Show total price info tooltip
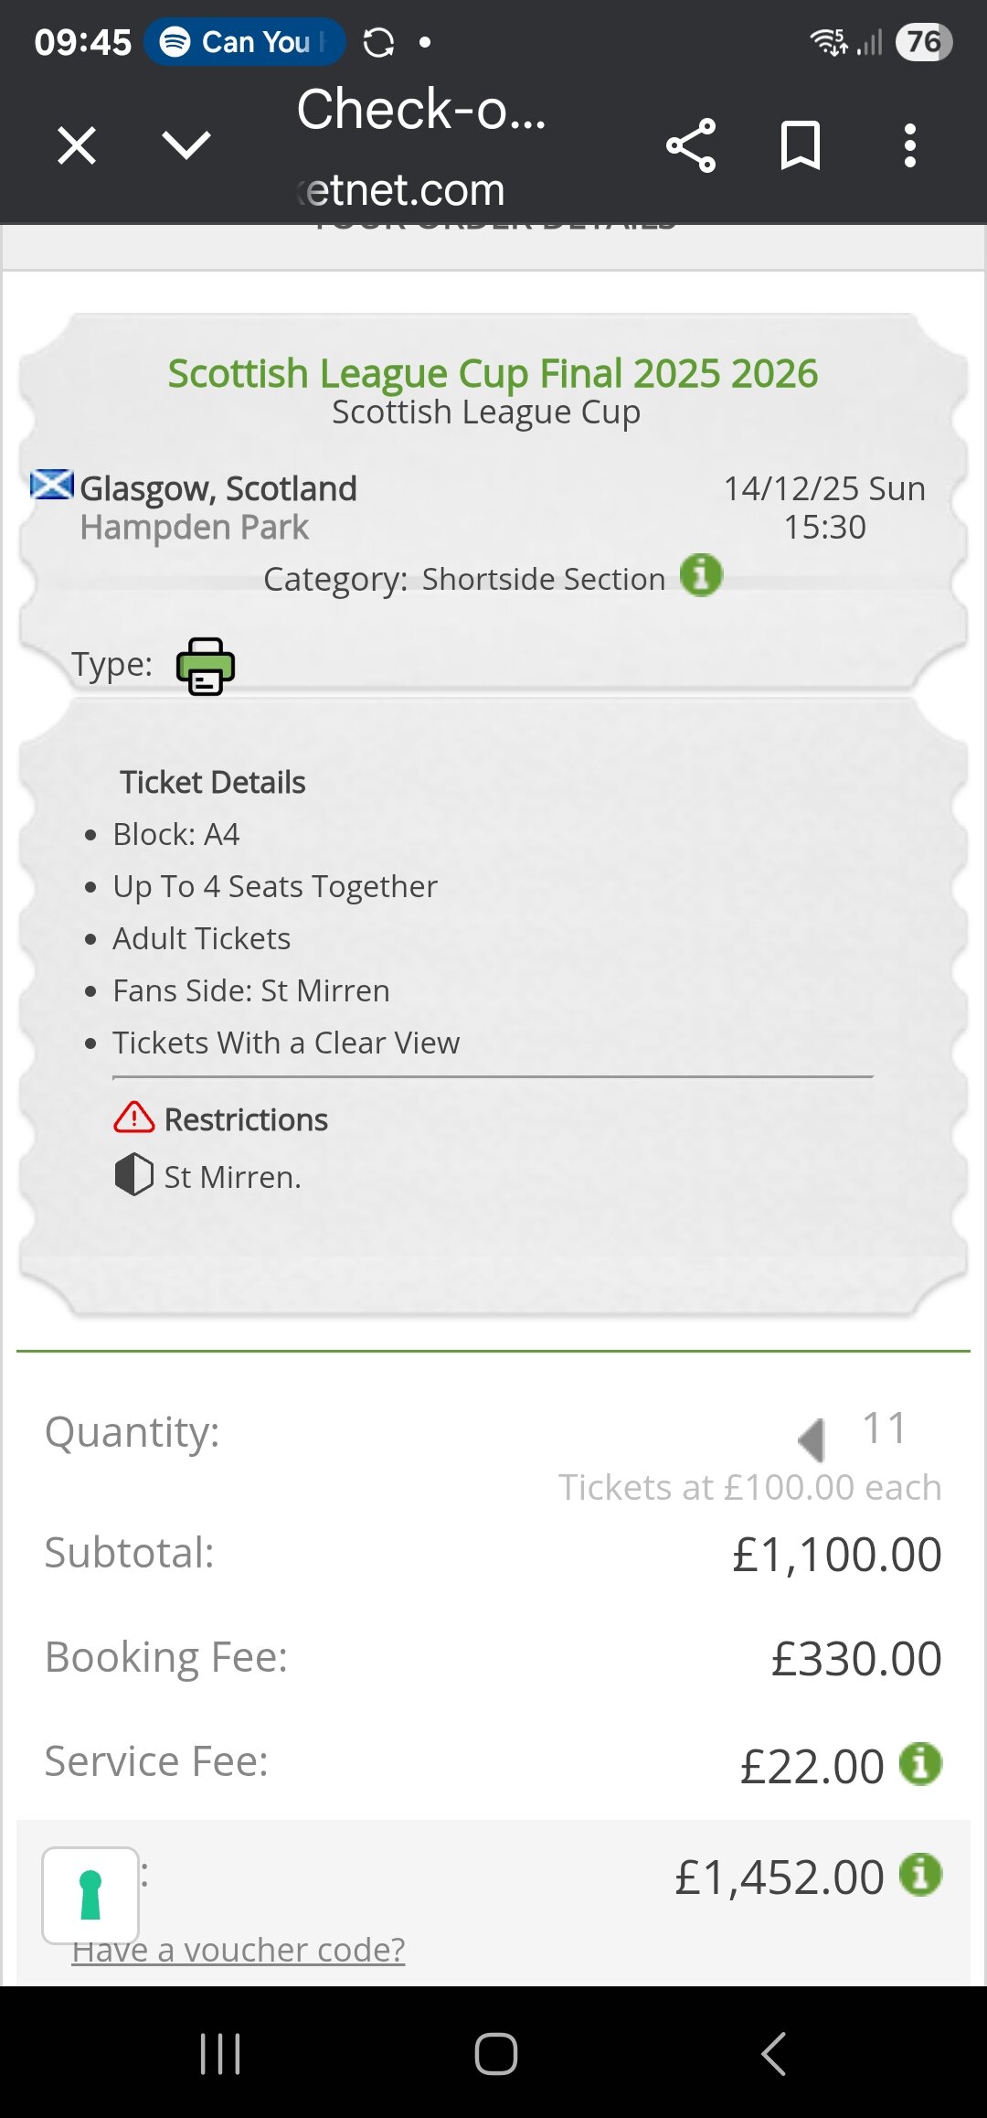 pos(920,1875)
